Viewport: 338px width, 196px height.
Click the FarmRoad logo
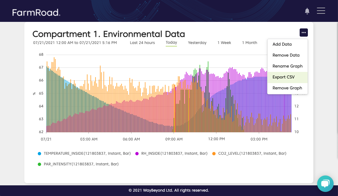(x=36, y=12)
